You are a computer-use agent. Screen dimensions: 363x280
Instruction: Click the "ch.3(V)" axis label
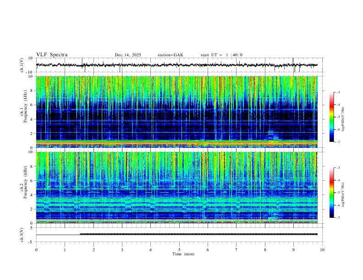22,235
